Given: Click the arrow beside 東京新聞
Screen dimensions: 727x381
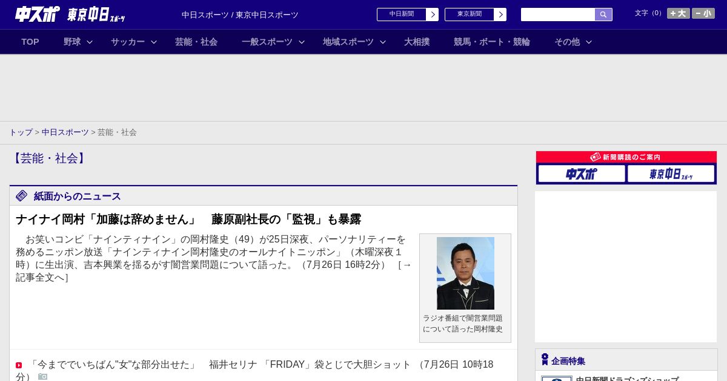Looking at the screenshot, I should pyautogui.click(x=500, y=15).
